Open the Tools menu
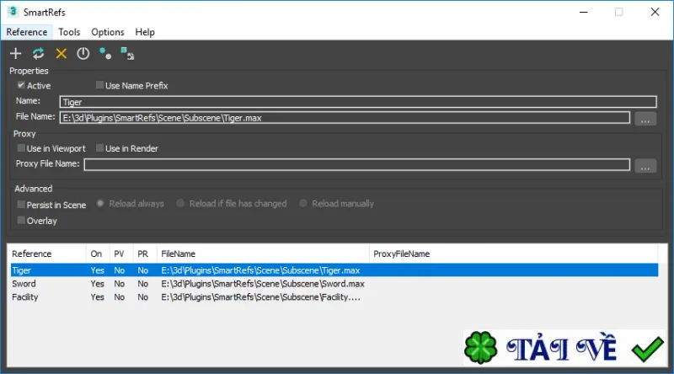The height and width of the screenshot is (374, 674). tap(69, 32)
